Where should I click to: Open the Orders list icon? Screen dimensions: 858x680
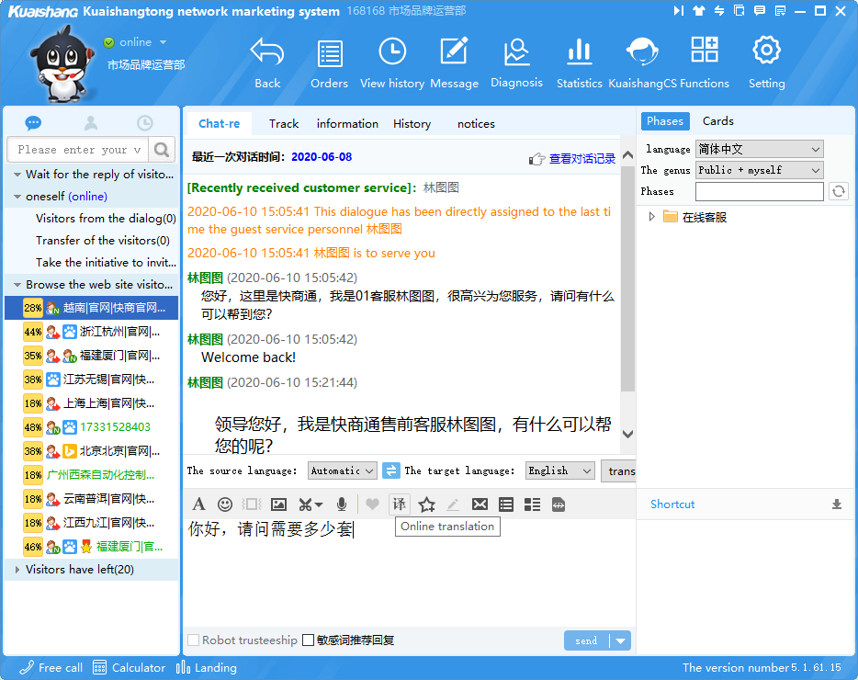pos(330,54)
